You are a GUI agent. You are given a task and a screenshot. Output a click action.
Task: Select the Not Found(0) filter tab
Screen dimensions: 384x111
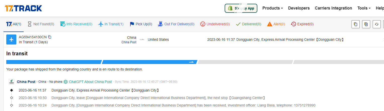[41, 24]
